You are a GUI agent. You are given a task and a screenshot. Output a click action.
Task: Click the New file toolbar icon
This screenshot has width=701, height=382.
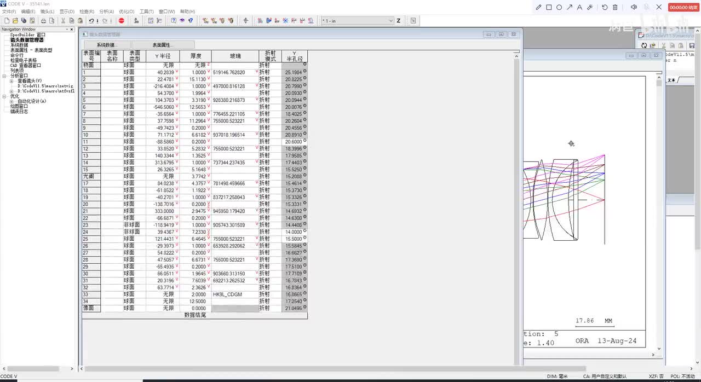[x=7, y=21]
